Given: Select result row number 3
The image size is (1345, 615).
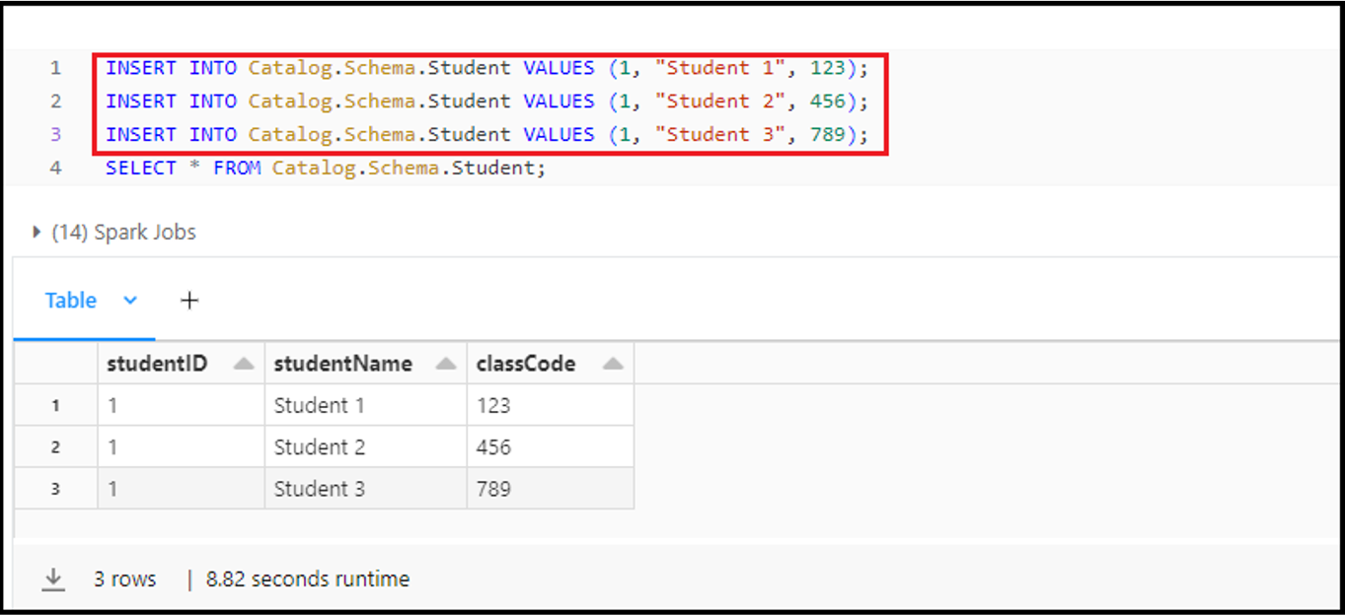Looking at the screenshot, I should pyautogui.click(x=55, y=489).
